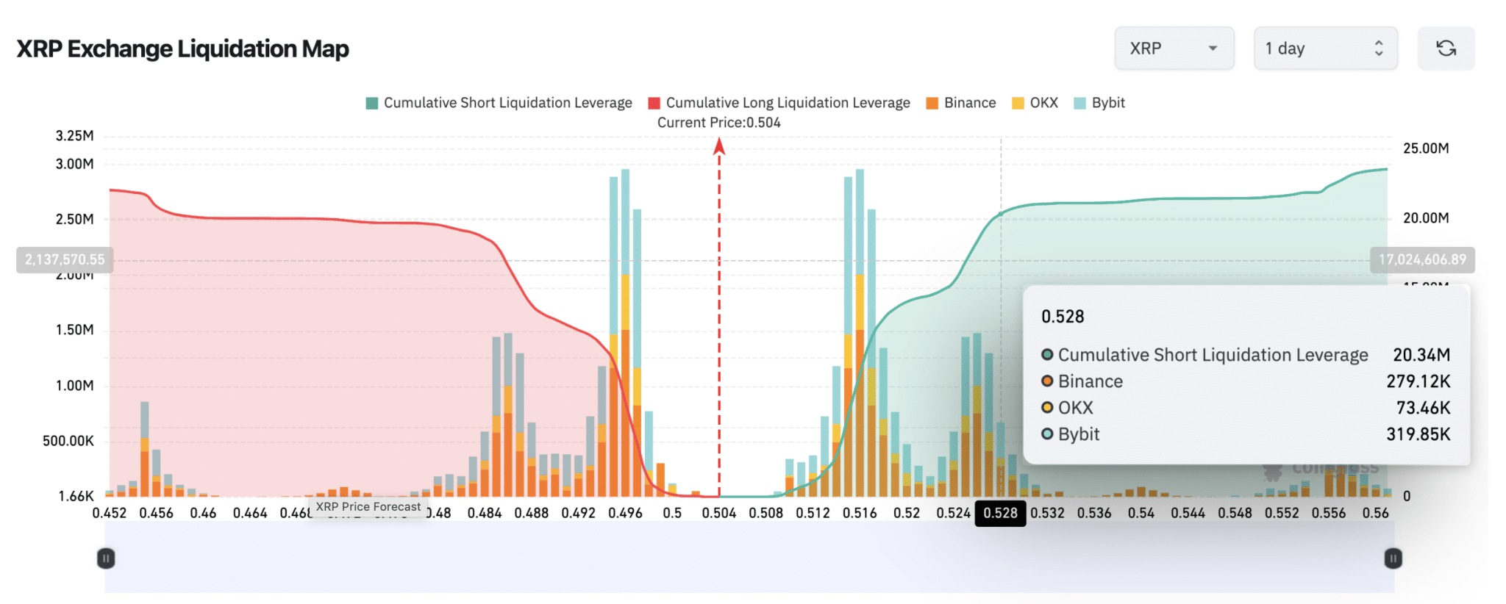Screen dimensions: 1506x604
Task: Click the 17,024,606.89 right axis marker
Action: click(x=1422, y=259)
